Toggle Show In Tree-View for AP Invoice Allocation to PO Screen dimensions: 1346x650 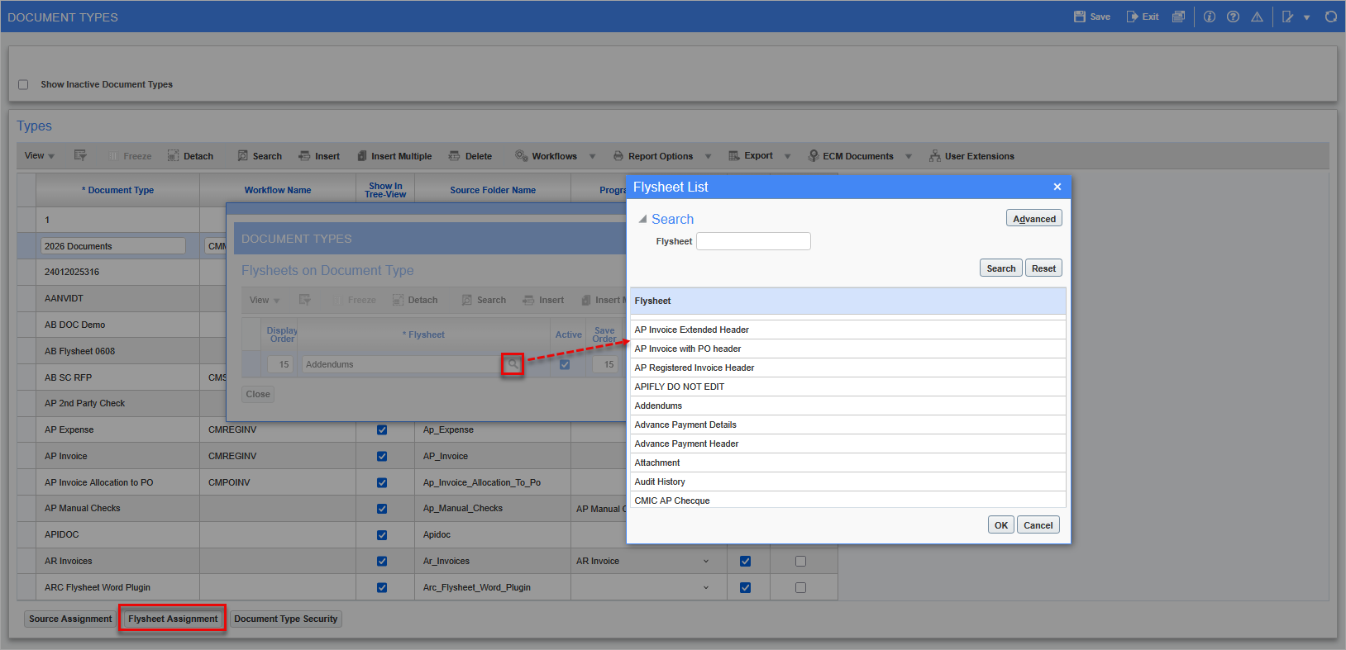(x=382, y=482)
